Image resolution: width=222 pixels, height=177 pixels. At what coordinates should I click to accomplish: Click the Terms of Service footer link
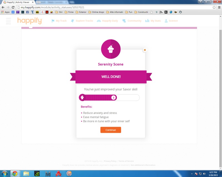[x=126, y=161]
